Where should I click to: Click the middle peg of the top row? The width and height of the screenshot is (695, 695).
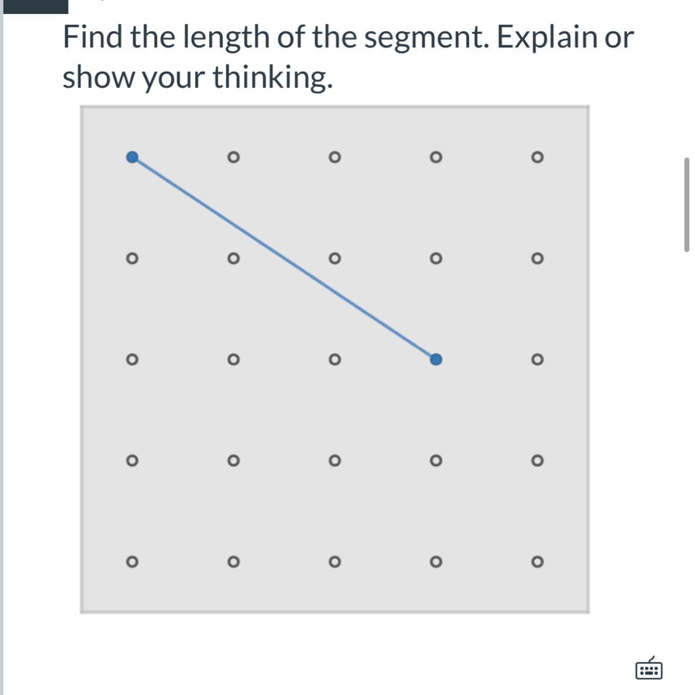334,157
